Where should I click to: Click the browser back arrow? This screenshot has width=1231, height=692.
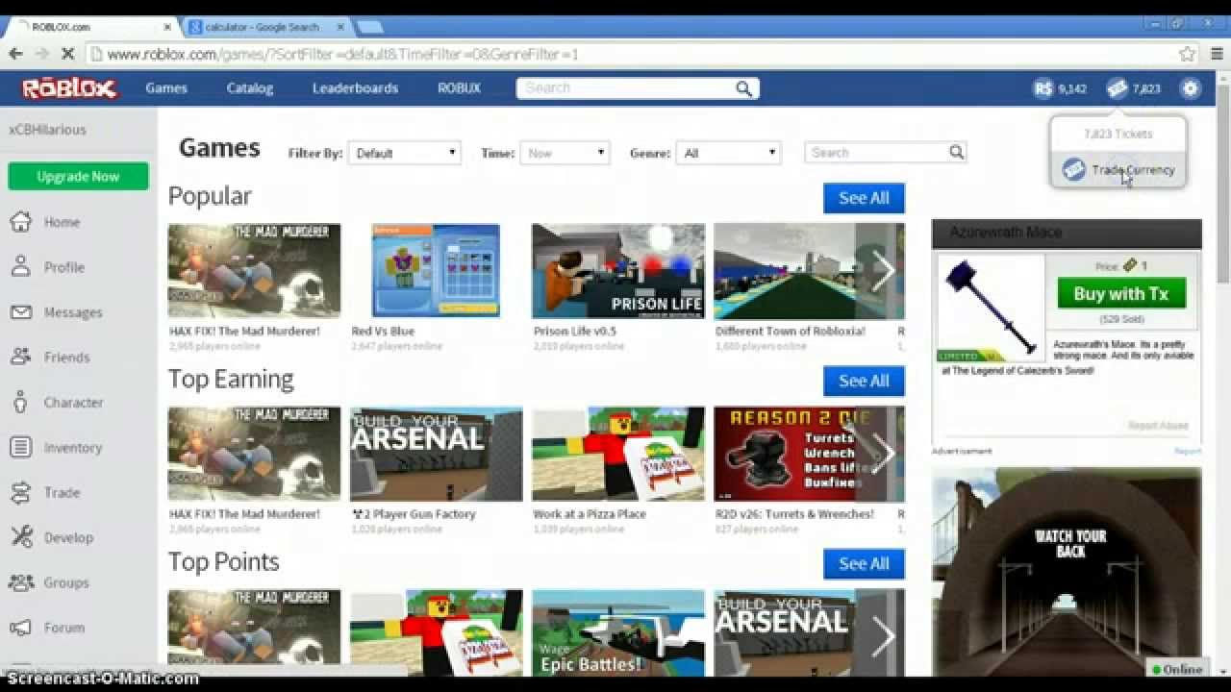coord(16,54)
